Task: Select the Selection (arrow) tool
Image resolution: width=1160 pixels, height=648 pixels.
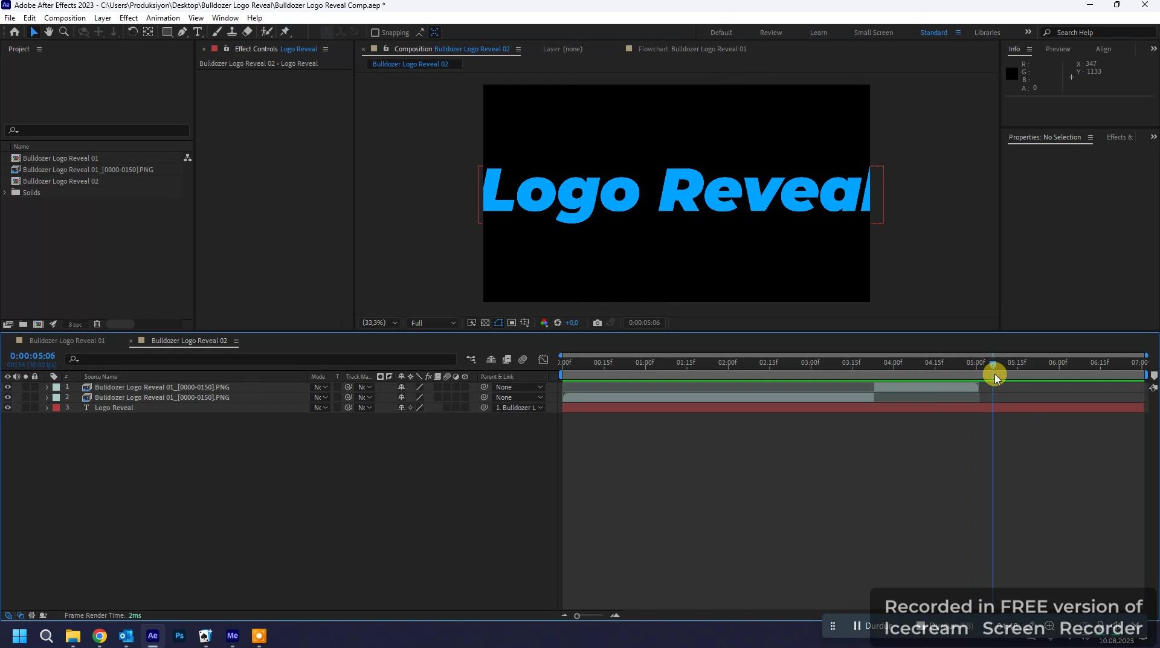Action: click(x=34, y=32)
